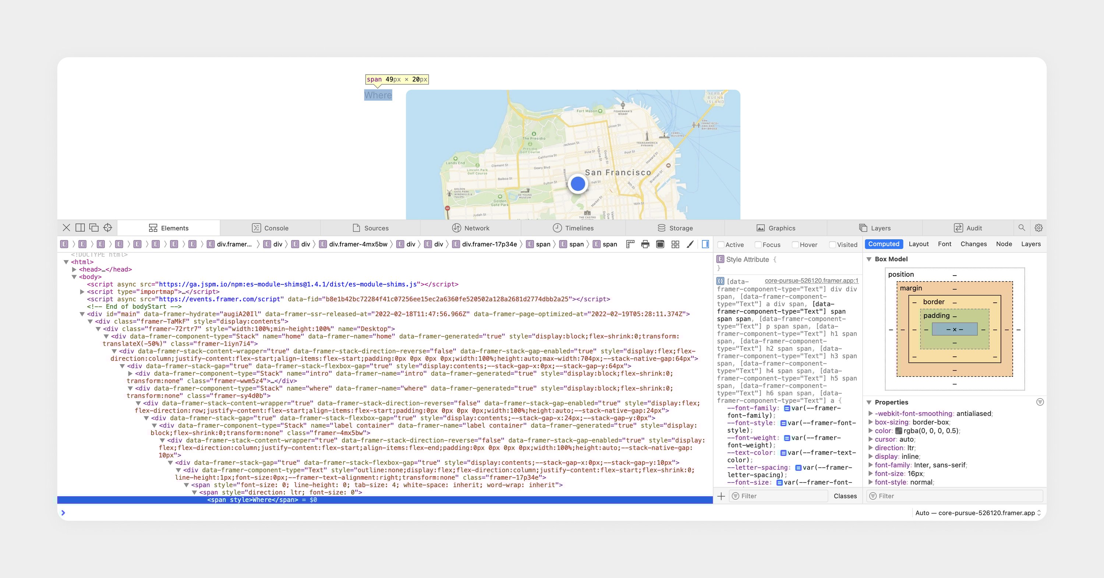Click the Classes button
This screenshot has width=1104, height=578.
[x=845, y=496]
